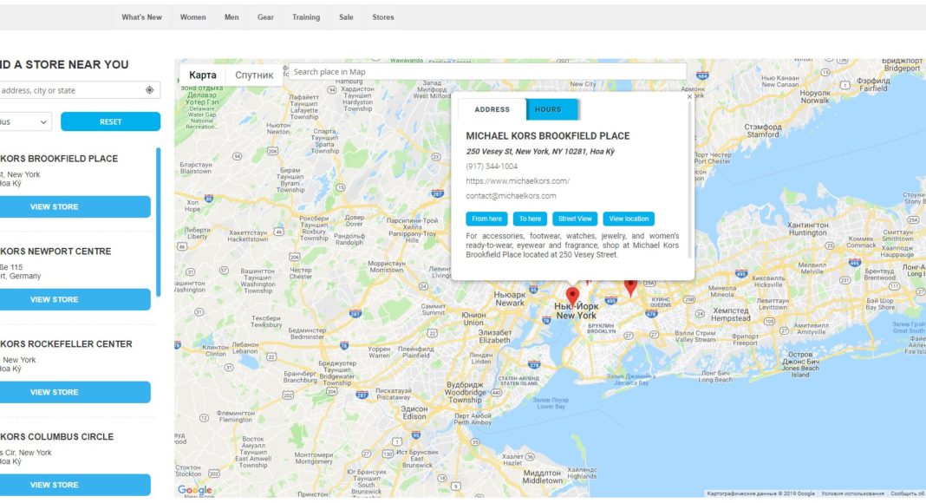The width and height of the screenshot is (926, 503).
Task: Open the radius dropdown
Action: (x=25, y=121)
